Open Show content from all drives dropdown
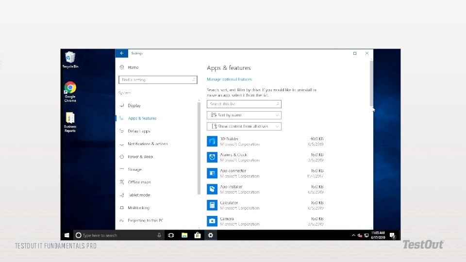This screenshot has height=262, width=466. click(x=244, y=127)
